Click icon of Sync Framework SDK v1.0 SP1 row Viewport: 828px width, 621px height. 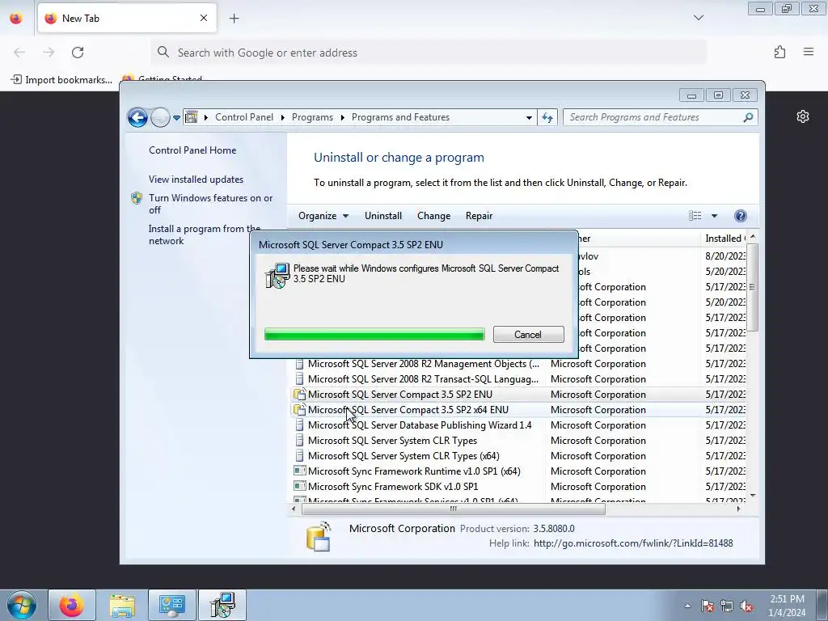click(x=299, y=486)
